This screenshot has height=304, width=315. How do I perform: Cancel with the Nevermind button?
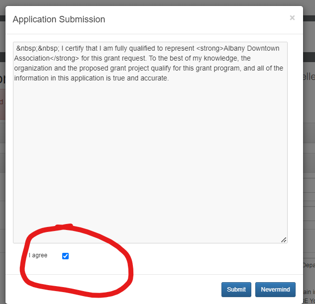pyautogui.click(x=275, y=290)
